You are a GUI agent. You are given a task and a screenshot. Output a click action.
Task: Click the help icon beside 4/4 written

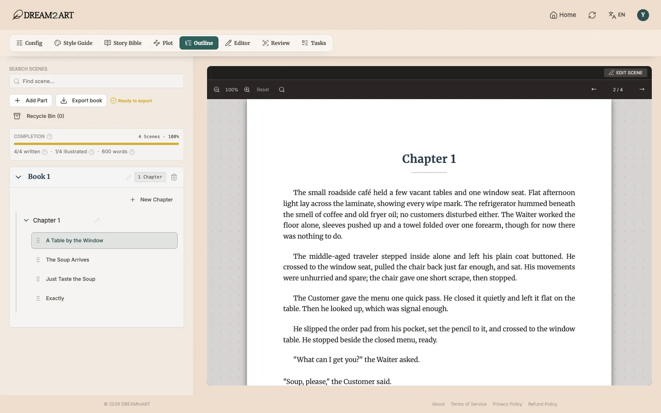(45, 152)
